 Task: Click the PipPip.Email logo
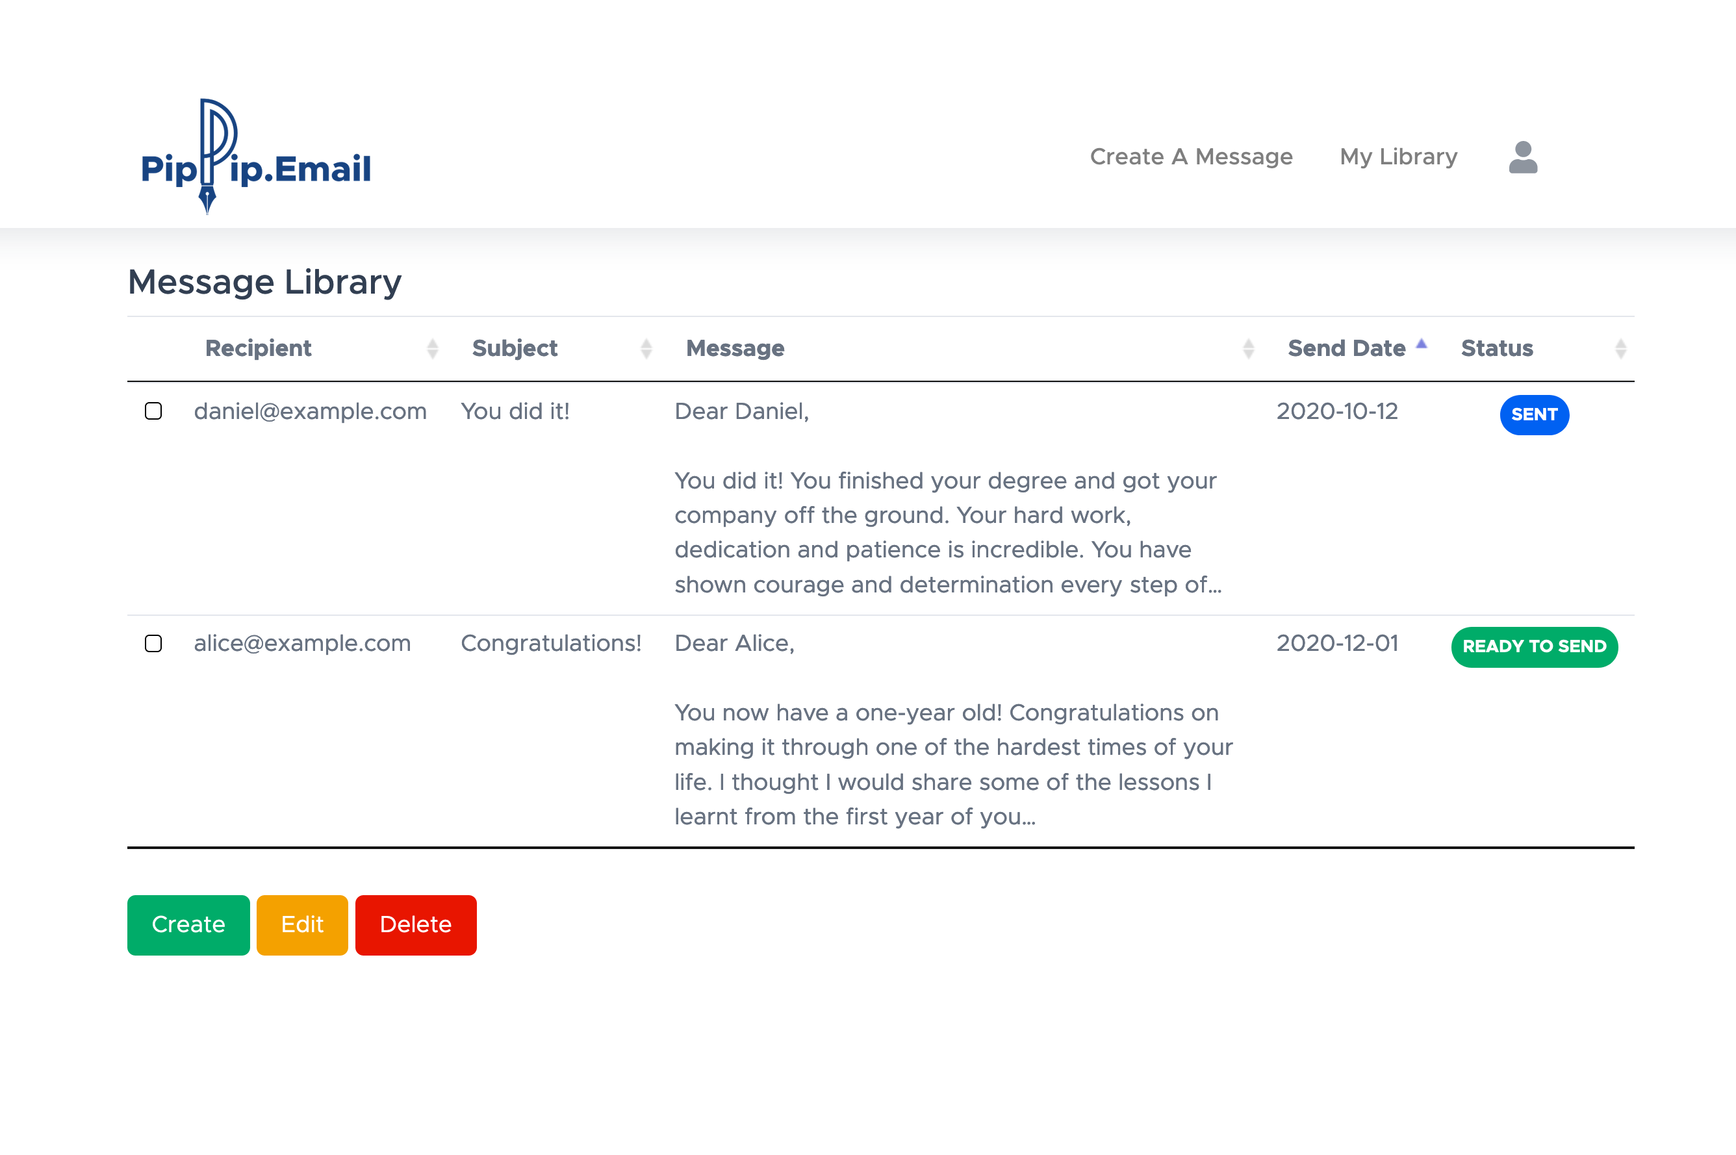[255, 156]
